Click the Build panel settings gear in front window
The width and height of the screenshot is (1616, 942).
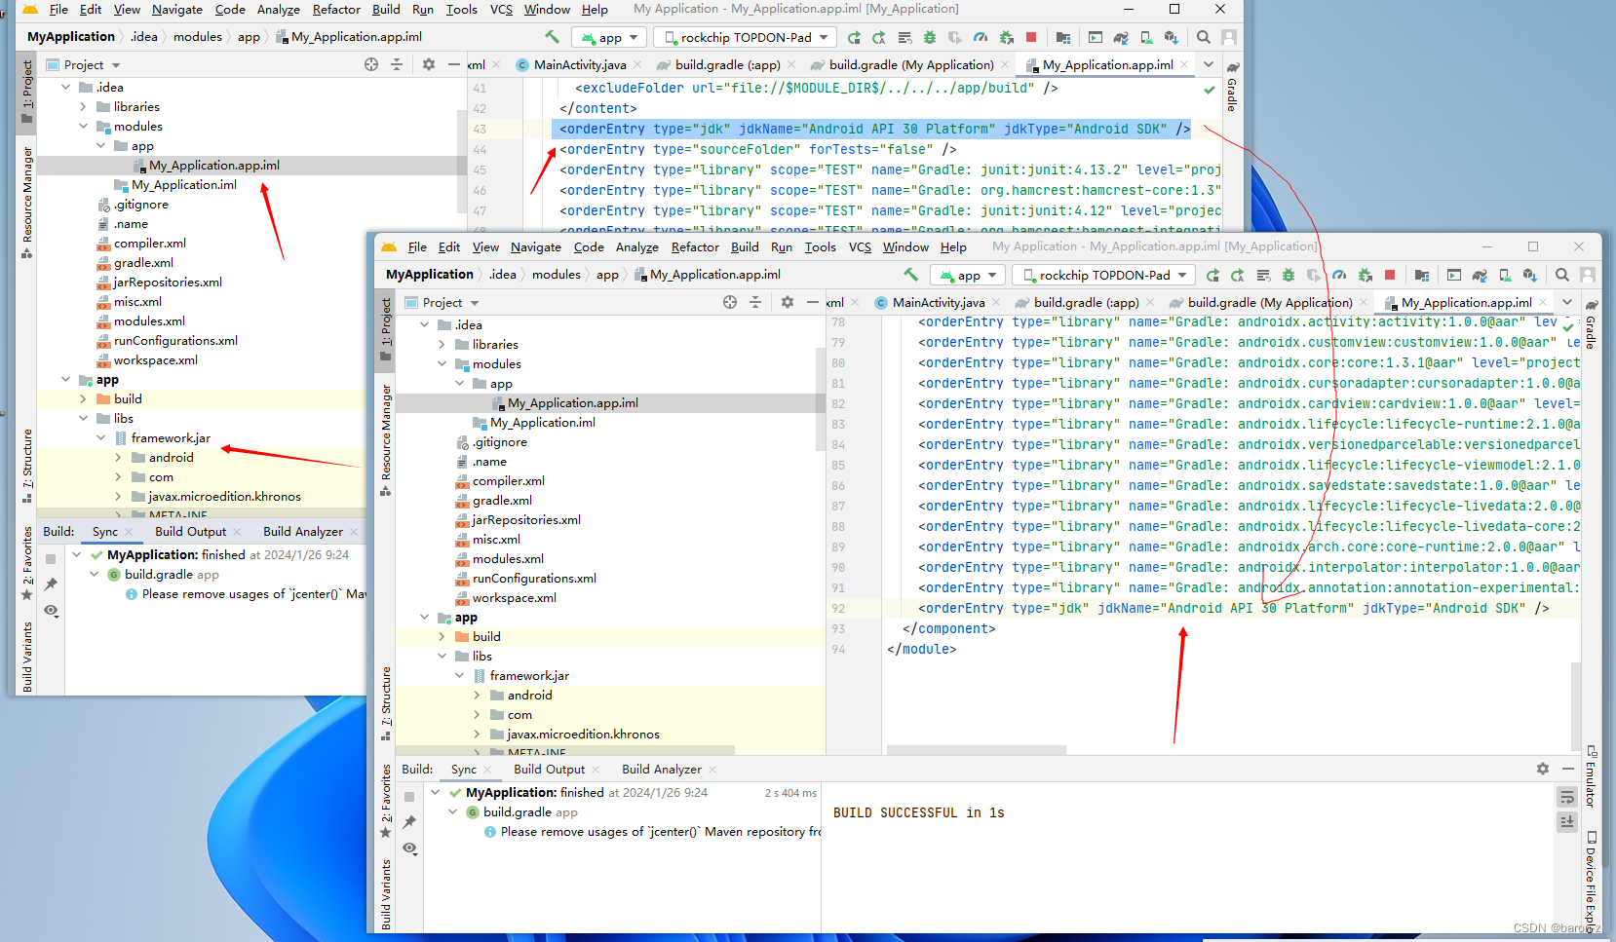pos(1543,769)
